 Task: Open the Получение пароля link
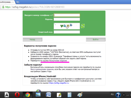click(58, 61)
